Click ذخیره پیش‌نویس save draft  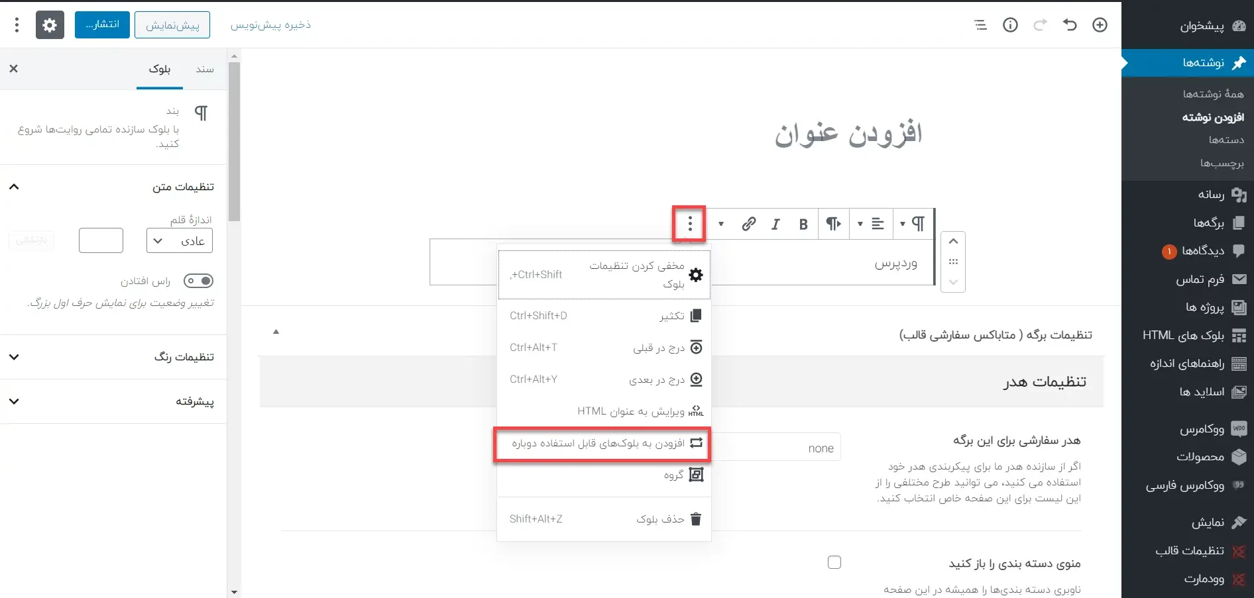coord(270,25)
